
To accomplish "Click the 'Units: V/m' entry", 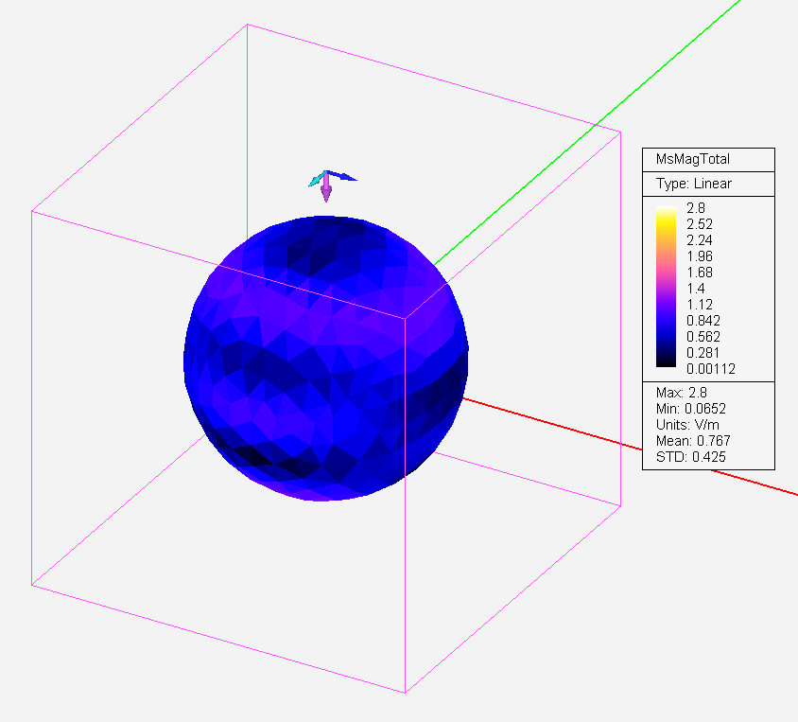I will click(x=687, y=425).
